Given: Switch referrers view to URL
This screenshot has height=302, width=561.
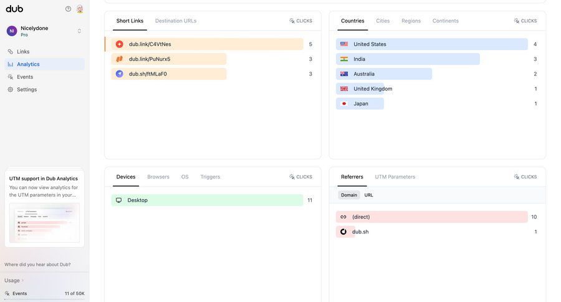Looking at the screenshot, I should tap(368, 195).
